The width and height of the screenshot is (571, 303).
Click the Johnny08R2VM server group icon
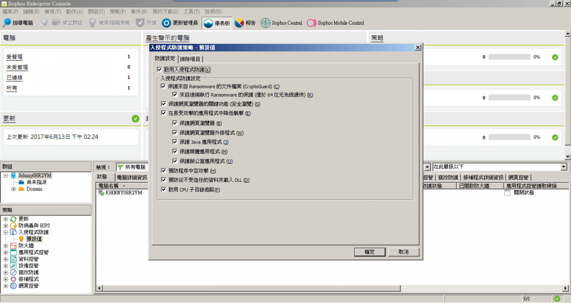coord(14,176)
